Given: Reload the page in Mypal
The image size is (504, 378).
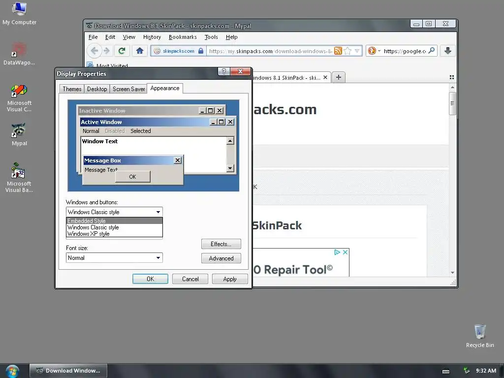Looking at the screenshot, I should point(122,51).
